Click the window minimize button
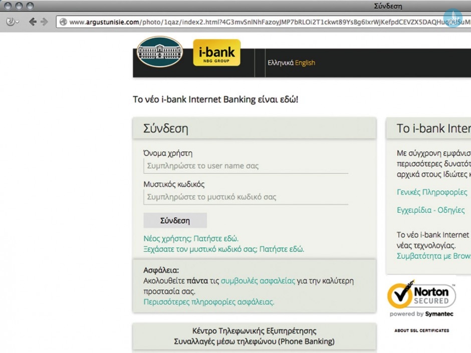471x353 pixels. (19, 6)
